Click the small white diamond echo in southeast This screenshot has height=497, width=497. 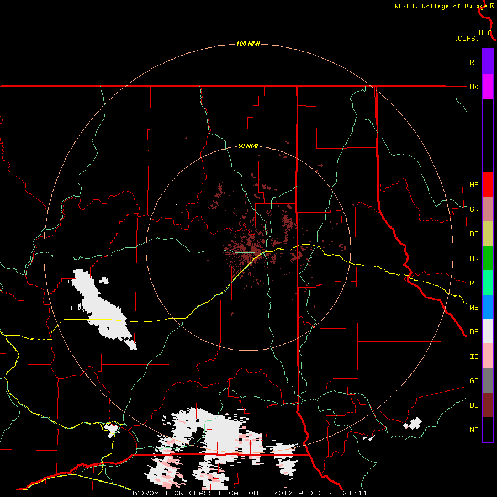[x=413, y=424]
